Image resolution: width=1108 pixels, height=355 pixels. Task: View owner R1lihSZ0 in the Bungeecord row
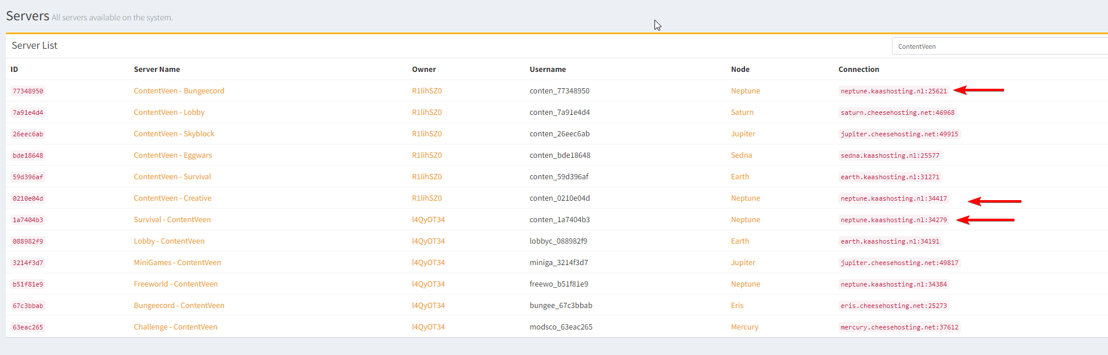pos(427,91)
